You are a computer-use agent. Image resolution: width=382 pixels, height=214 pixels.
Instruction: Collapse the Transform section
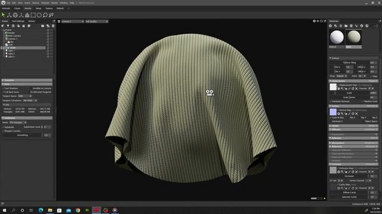coord(27,80)
